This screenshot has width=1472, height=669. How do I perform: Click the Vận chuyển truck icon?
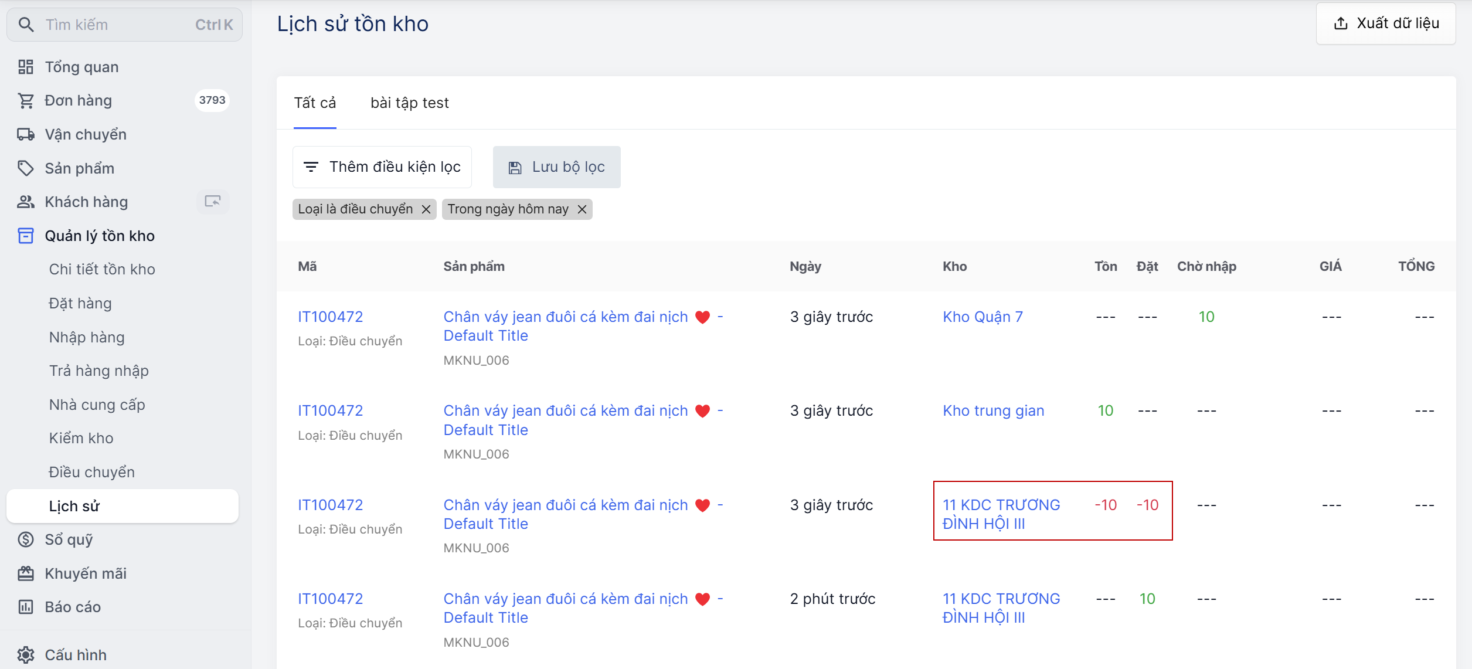25,134
